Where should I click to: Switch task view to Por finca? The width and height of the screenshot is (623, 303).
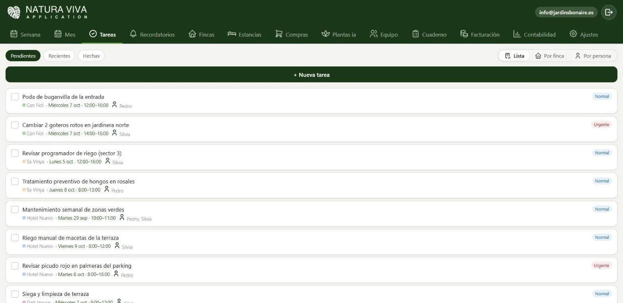549,56
